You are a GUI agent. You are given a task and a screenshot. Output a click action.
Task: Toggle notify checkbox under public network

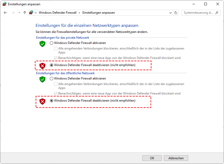coord(56,93)
